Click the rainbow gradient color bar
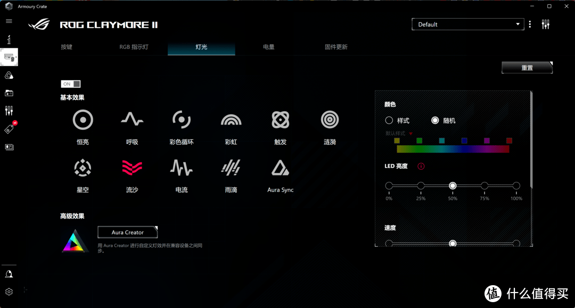575x308 pixels. [453, 149]
